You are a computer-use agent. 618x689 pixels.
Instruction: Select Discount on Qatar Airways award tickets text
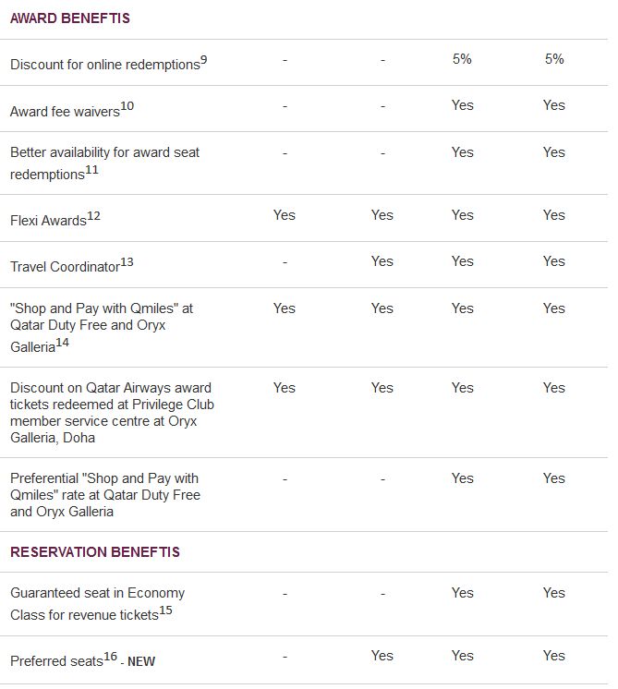click(112, 413)
